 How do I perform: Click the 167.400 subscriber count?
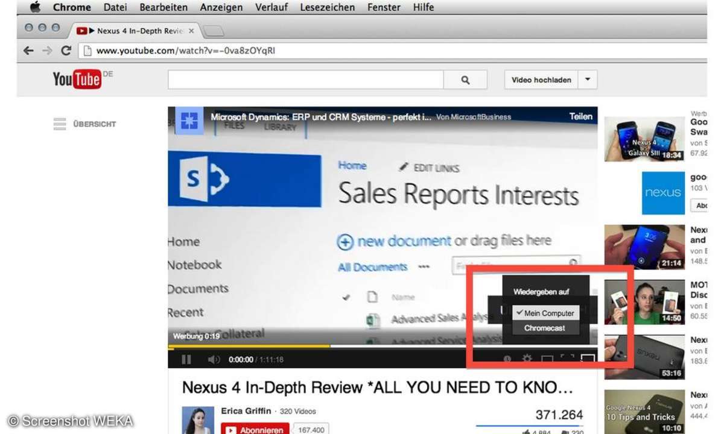pyautogui.click(x=311, y=430)
